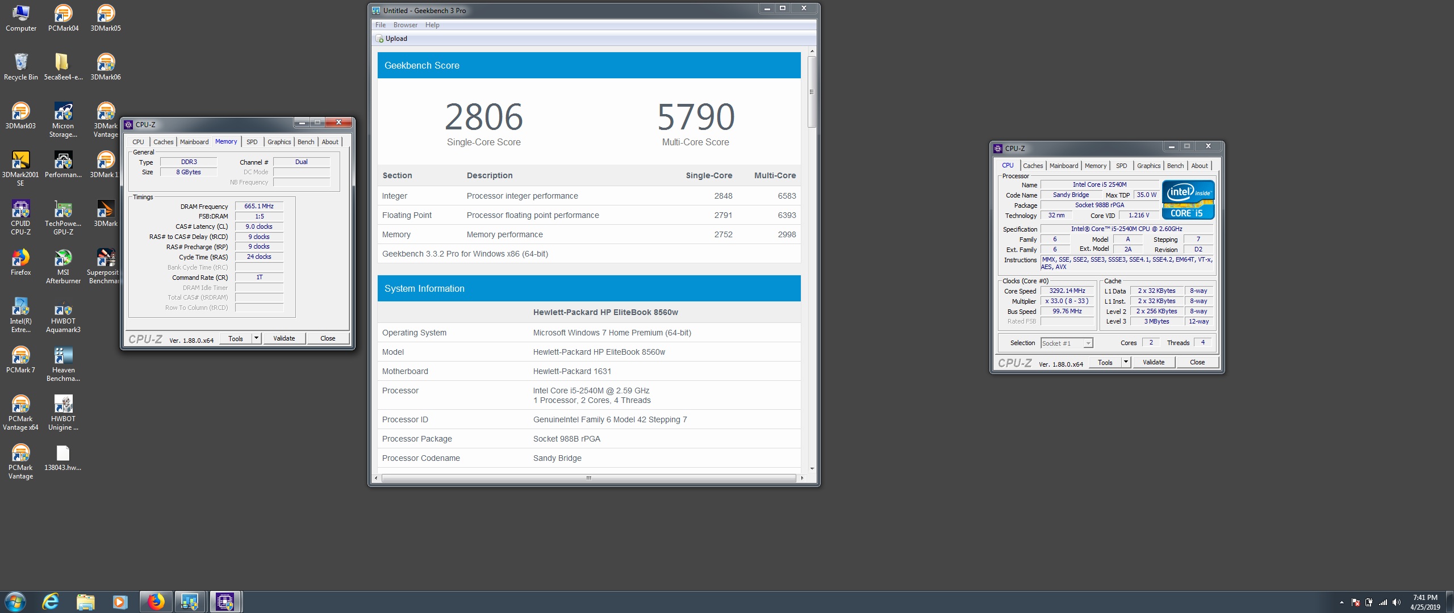Open the Computer desktop icon
The width and height of the screenshot is (1454, 613).
[x=20, y=18]
